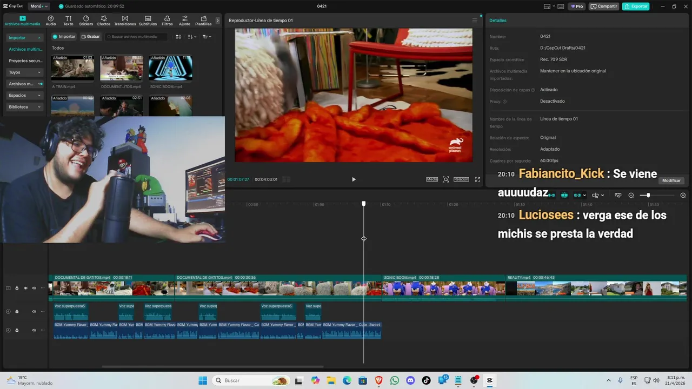
Task: Expand the Espacios section
Action: [25, 95]
